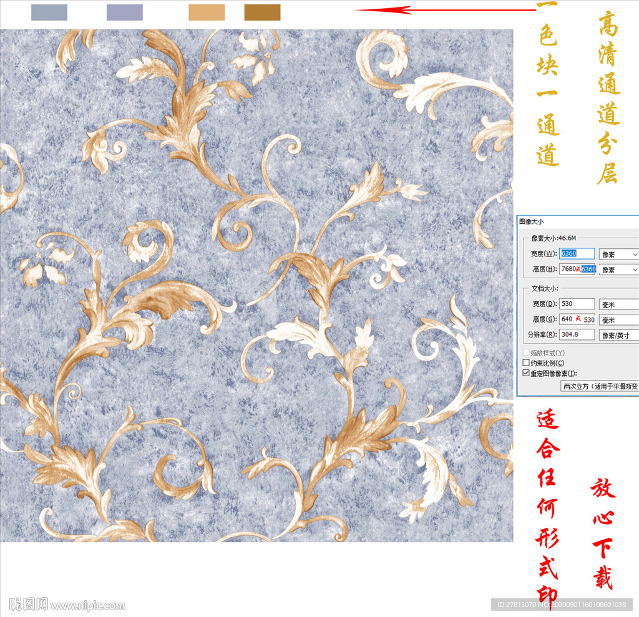The image size is (639, 617).
Task: Open the width 像素 unit dropdown
Action: 618,255
